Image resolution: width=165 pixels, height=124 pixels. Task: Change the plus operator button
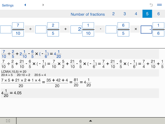click(65, 29)
